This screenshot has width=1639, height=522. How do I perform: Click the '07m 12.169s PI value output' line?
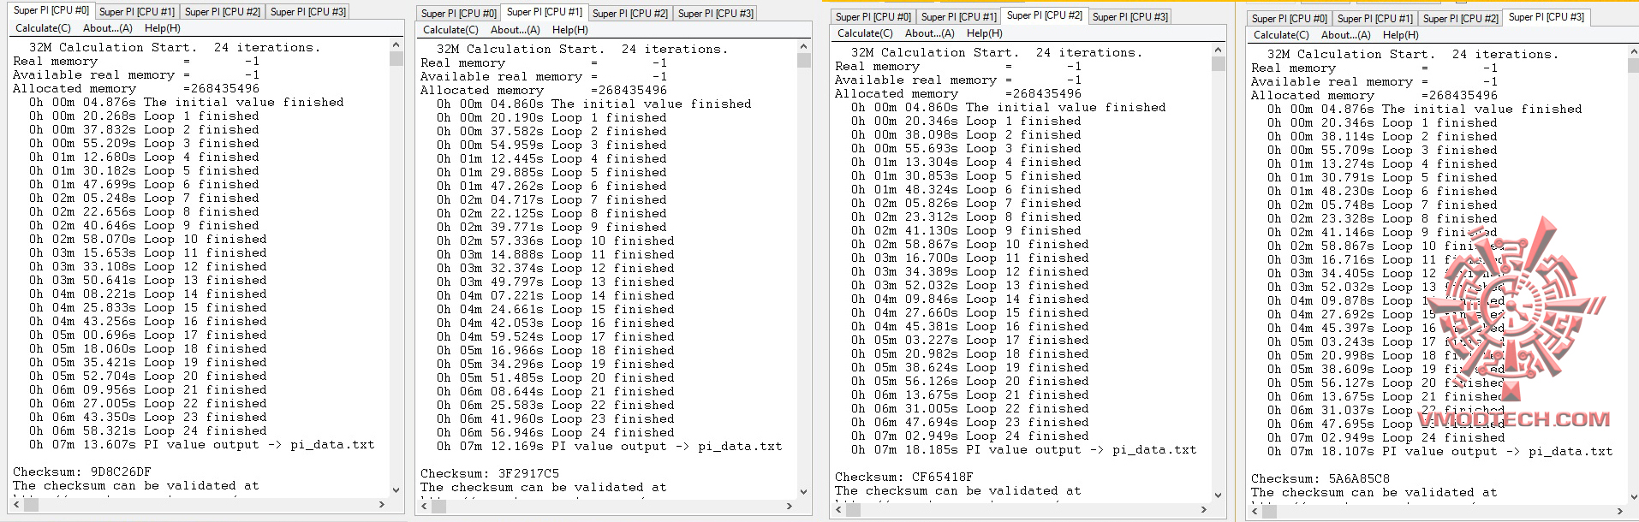tap(609, 446)
